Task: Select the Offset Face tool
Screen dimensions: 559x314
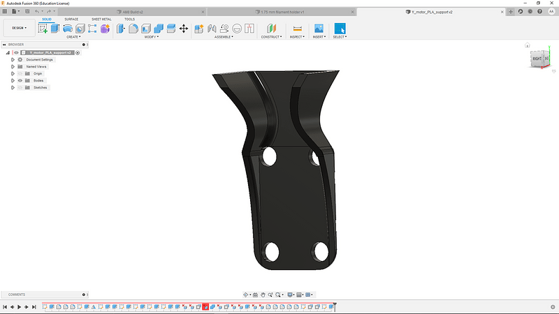Action: pyautogui.click(x=171, y=29)
